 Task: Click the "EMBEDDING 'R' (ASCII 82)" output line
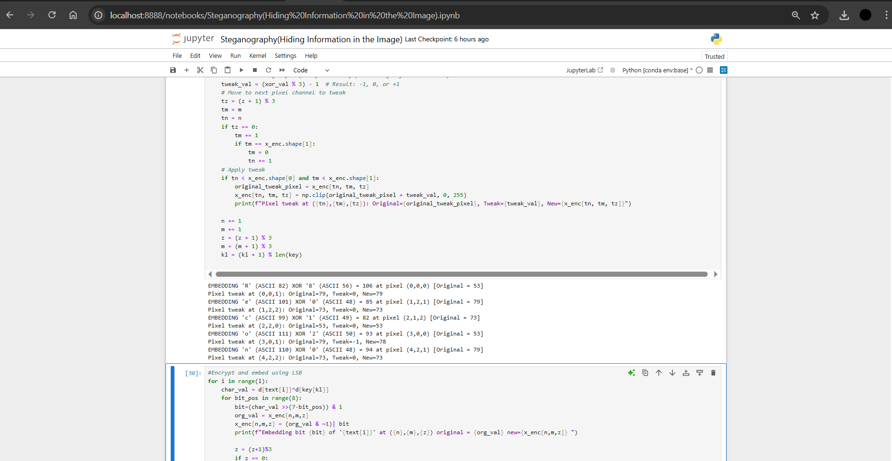click(x=346, y=286)
